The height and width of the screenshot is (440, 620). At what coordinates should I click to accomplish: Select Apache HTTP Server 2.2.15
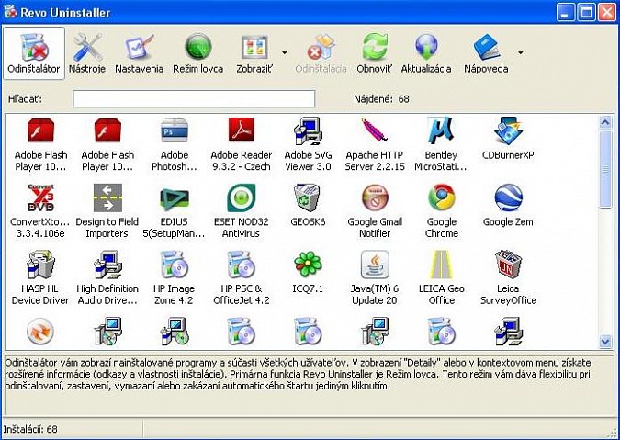click(x=375, y=145)
